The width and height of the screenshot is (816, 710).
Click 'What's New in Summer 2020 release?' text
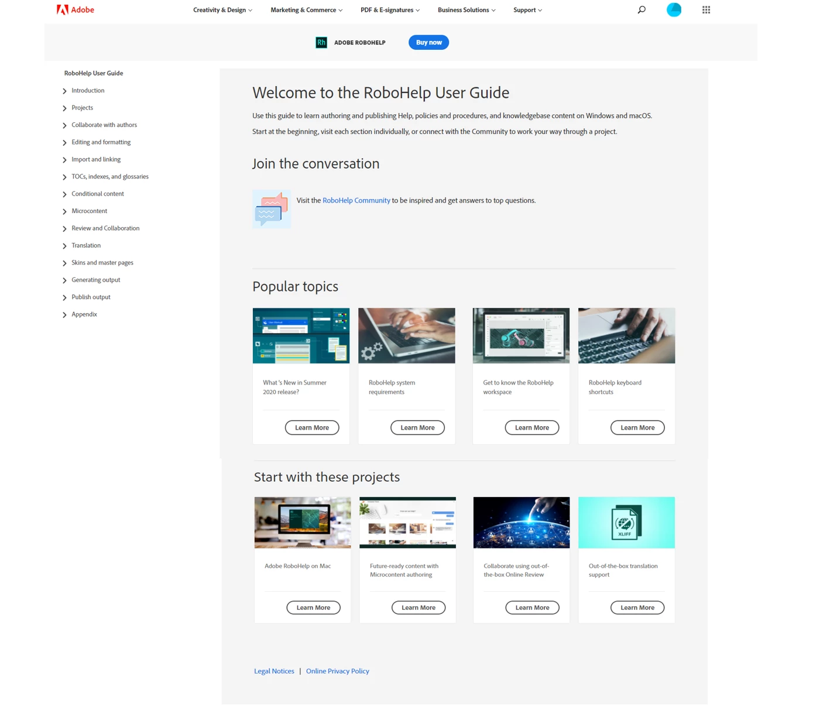(x=294, y=387)
